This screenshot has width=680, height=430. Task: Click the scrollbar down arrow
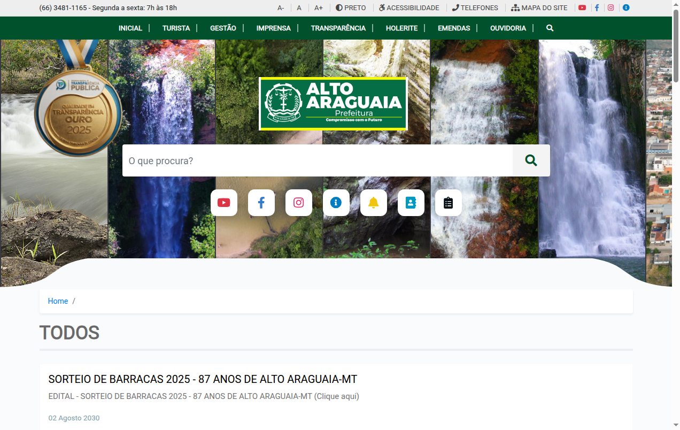point(676,426)
